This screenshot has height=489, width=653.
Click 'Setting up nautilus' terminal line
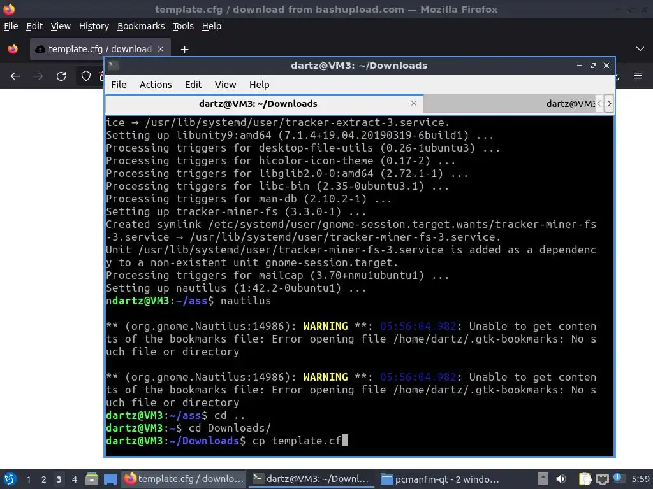236,288
